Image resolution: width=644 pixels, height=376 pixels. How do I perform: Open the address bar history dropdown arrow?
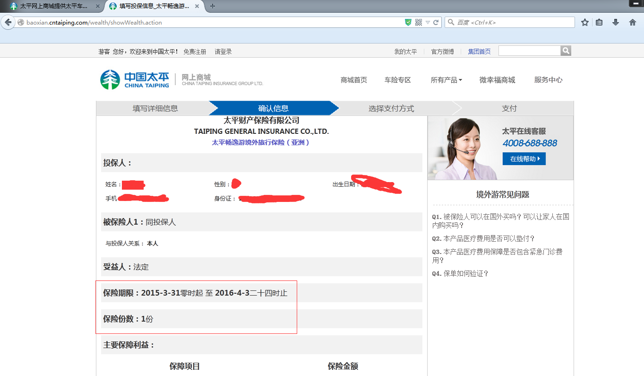point(428,22)
